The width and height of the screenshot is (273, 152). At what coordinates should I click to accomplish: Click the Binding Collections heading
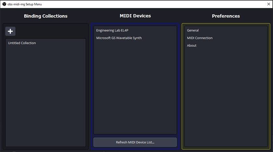tap(45, 16)
